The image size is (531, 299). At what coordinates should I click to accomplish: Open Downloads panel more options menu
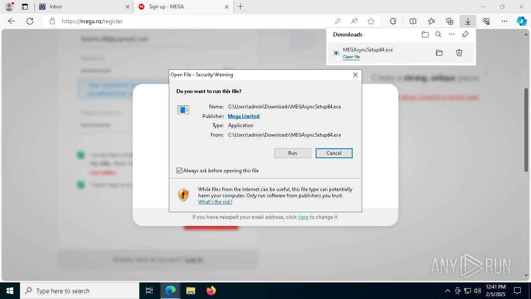point(452,34)
